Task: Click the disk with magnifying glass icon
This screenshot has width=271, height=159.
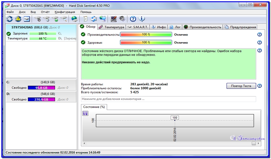Action: tap(64, 19)
